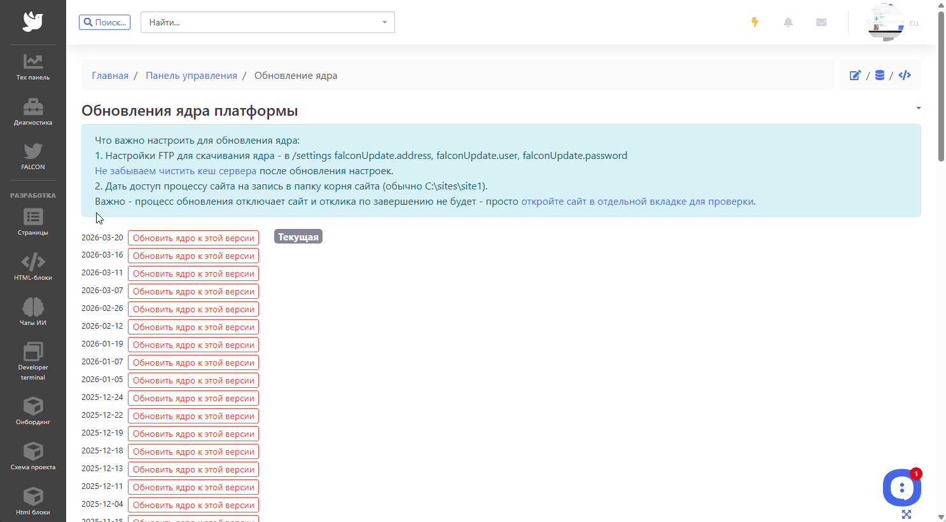Open the envelope messages icon
Image resolution: width=946 pixels, height=522 pixels.
coord(821,22)
